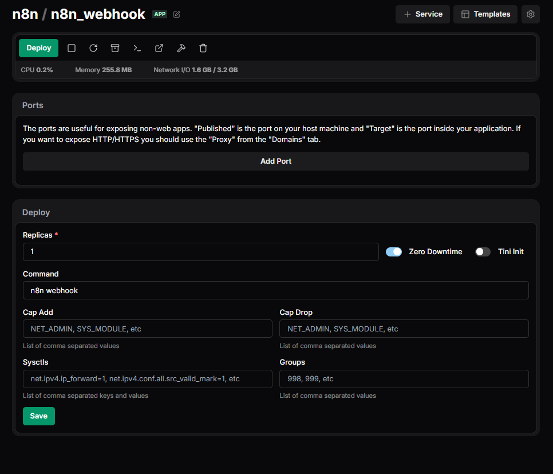Open project settings gear icon

click(x=530, y=14)
